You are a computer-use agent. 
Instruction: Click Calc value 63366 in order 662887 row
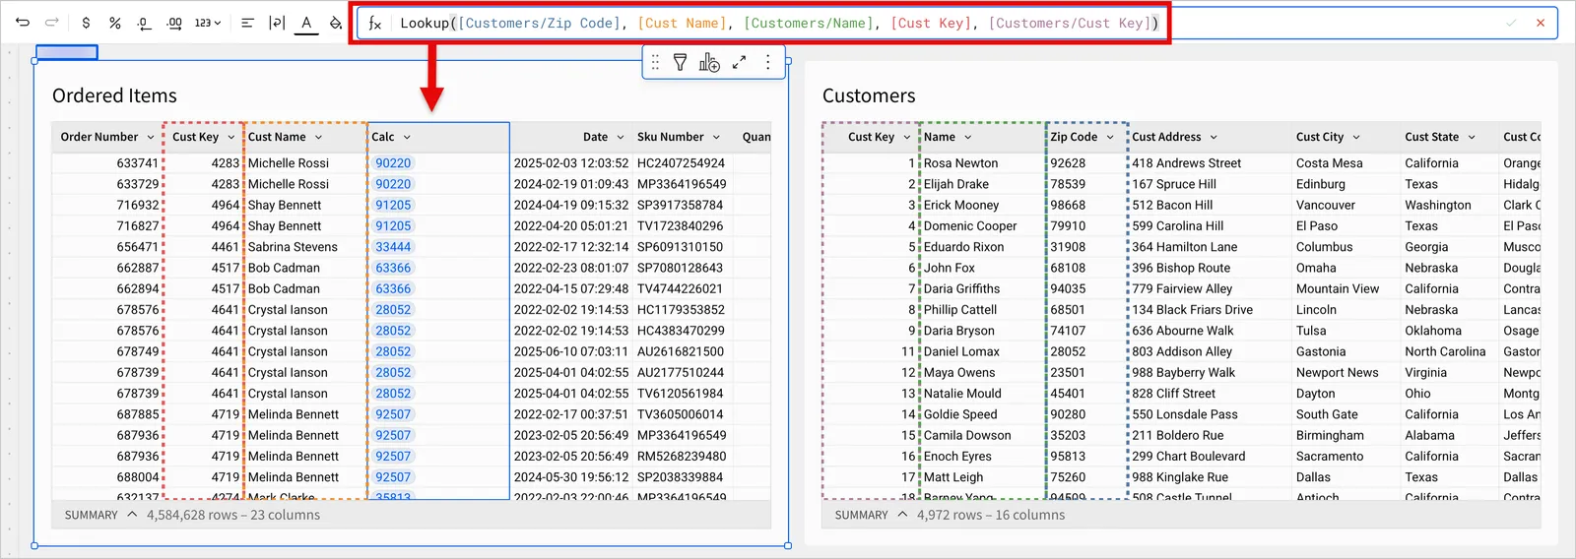pos(393,268)
